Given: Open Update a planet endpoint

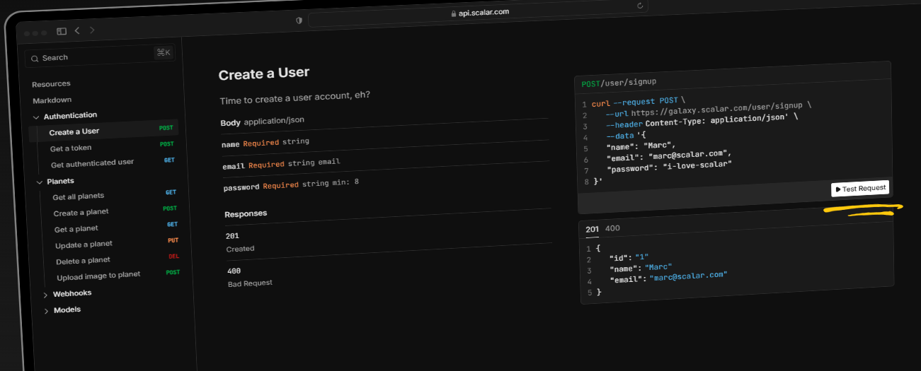Looking at the screenshot, I should click(x=84, y=245).
